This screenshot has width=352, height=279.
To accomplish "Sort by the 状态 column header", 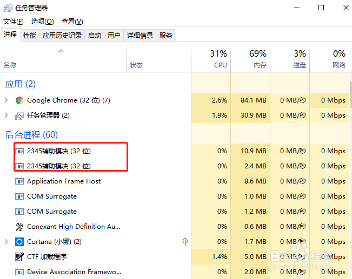I will pyautogui.click(x=159, y=60).
